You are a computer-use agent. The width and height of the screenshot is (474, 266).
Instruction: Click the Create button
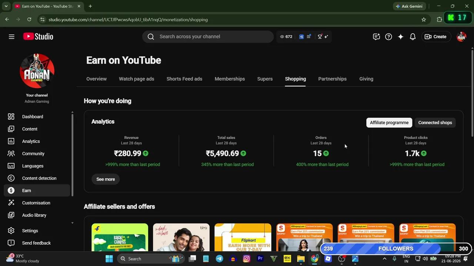click(x=436, y=37)
